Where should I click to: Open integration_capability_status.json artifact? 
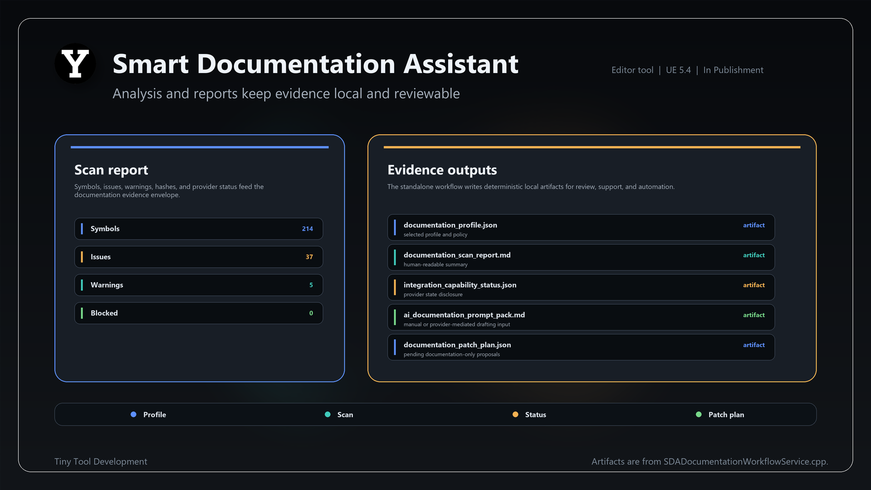coord(581,287)
